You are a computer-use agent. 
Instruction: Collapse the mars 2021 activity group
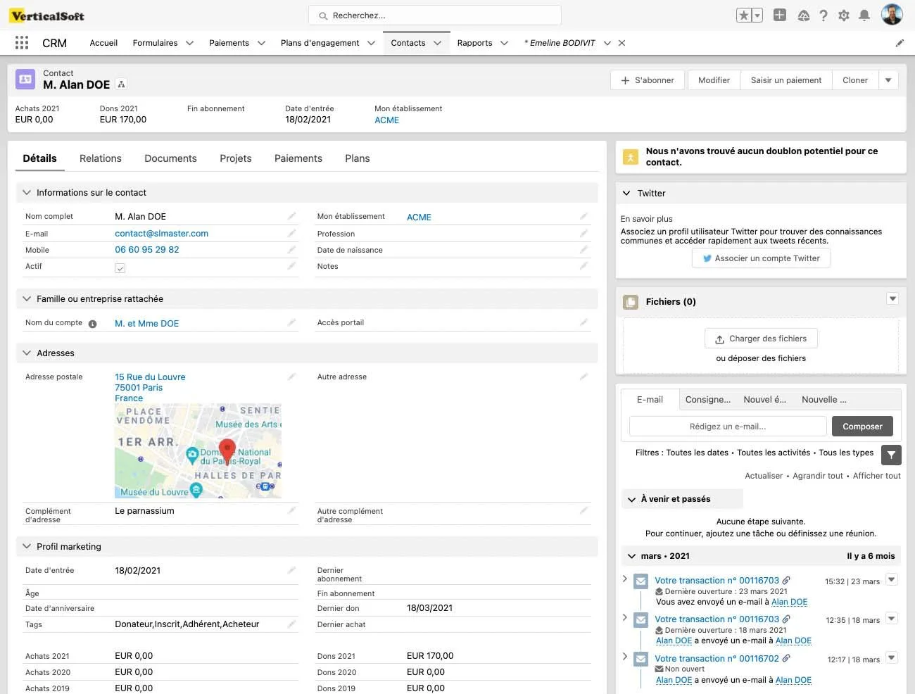coord(631,556)
